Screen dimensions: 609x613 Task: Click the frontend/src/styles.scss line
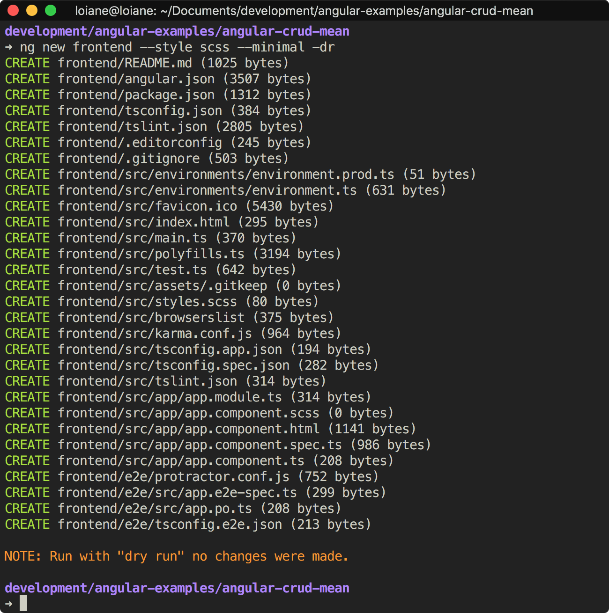(x=162, y=302)
